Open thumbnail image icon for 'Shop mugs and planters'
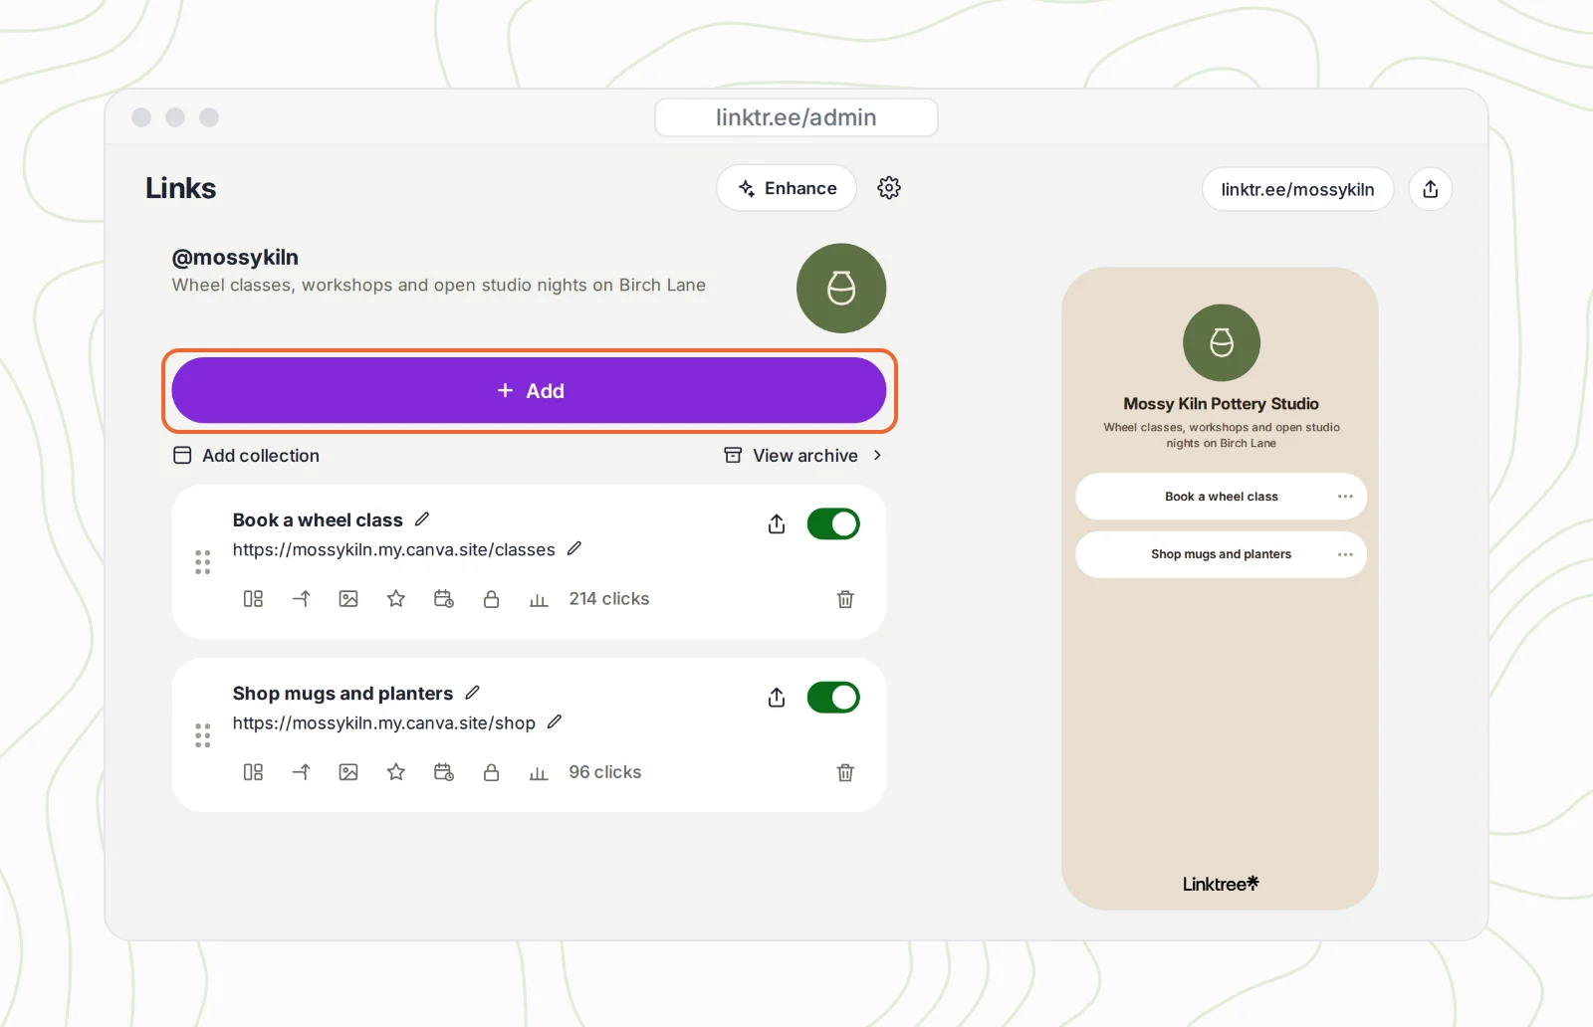 point(348,772)
